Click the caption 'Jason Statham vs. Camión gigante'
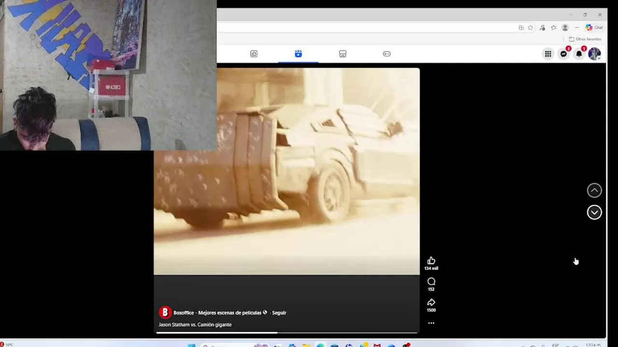The width and height of the screenshot is (618, 347). (195, 325)
